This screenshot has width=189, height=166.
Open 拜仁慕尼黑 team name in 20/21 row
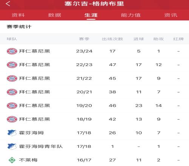(x=34, y=92)
